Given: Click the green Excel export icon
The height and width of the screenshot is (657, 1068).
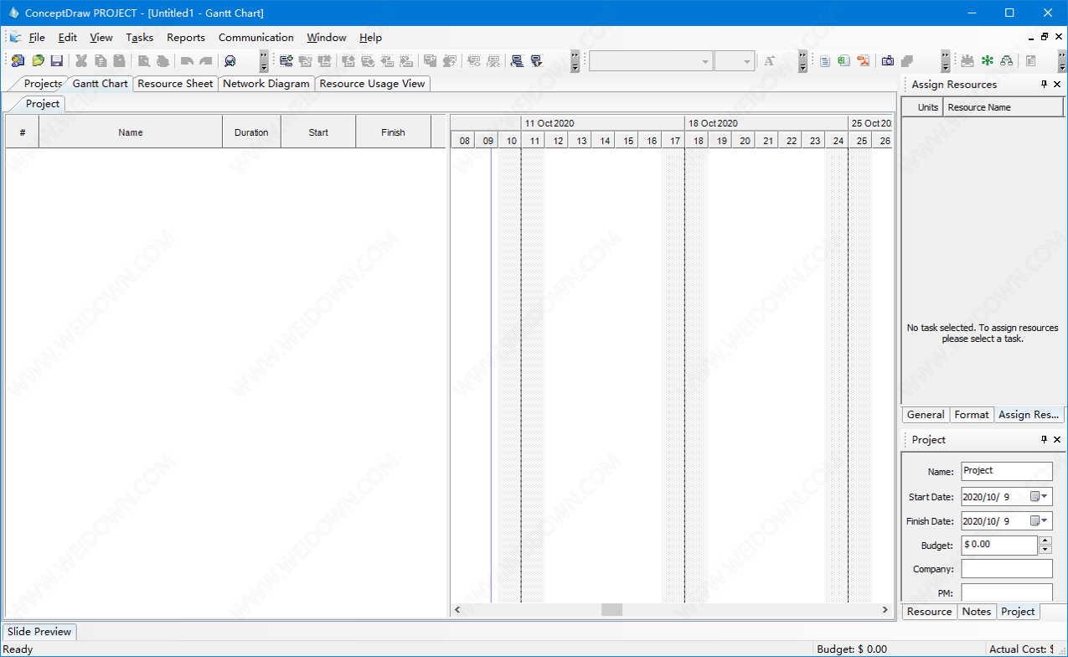Looking at the screenshot, I should click(x=844, y=60).
